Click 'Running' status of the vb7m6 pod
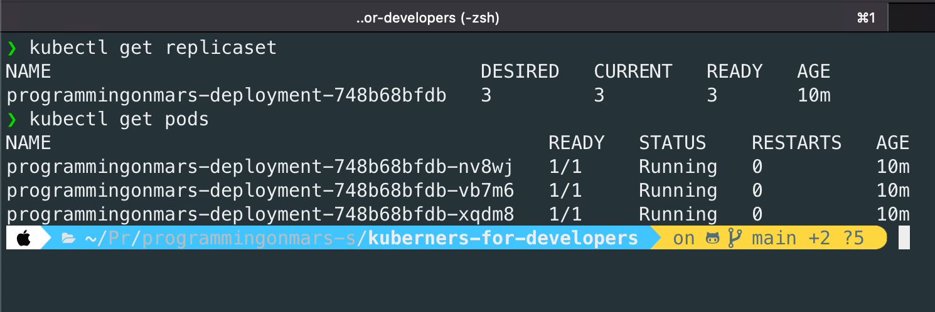Screen dimensions: 935x312 coord(678,190)
